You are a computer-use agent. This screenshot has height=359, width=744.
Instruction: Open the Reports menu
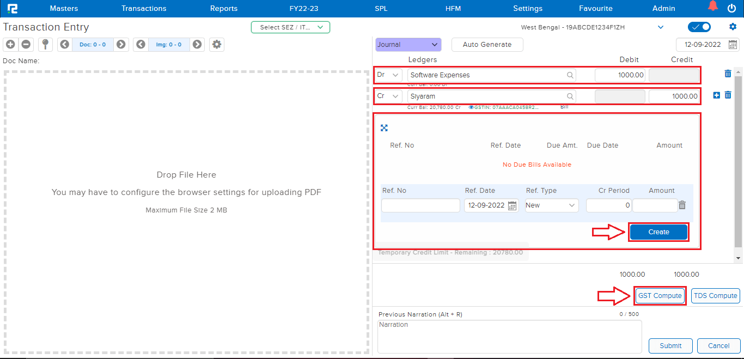(x=224, y=8)
